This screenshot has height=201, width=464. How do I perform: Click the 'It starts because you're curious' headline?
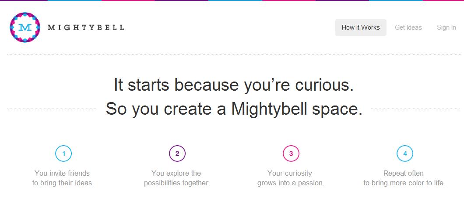[234, 85]
